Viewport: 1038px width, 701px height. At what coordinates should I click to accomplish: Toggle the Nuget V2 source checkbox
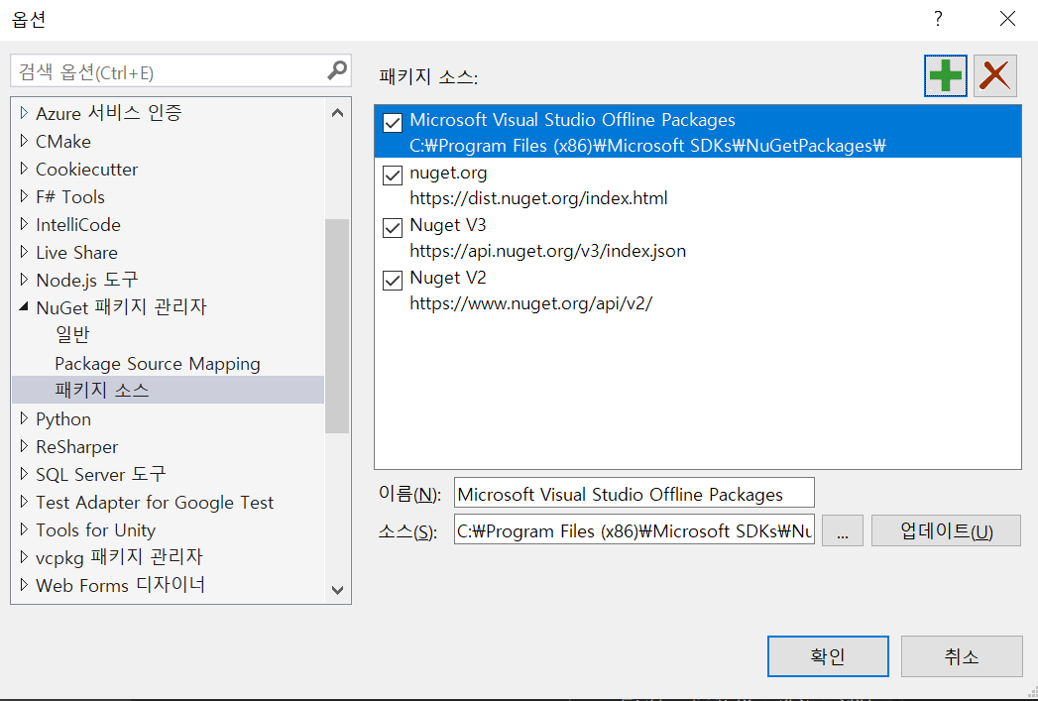pos(393,281)
